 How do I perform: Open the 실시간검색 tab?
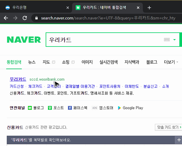109,62
